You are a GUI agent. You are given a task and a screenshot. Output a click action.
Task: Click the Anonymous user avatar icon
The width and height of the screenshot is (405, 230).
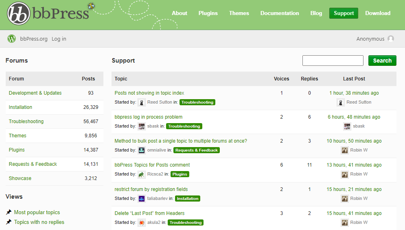pos(391,39)
